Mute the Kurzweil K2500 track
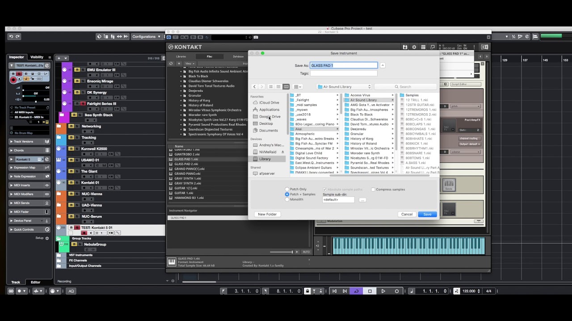This screenshot has height=321, width=572. click(71, 149)
